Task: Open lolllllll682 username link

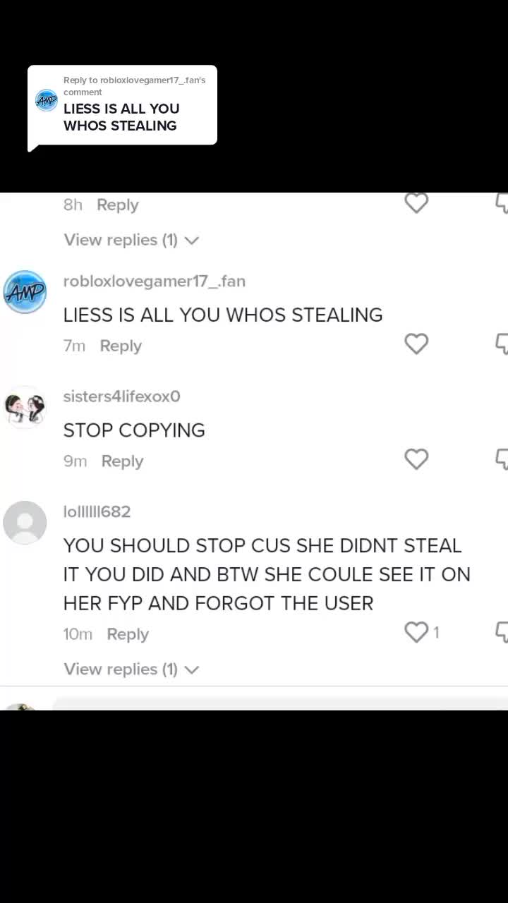Action: point(97,511)
